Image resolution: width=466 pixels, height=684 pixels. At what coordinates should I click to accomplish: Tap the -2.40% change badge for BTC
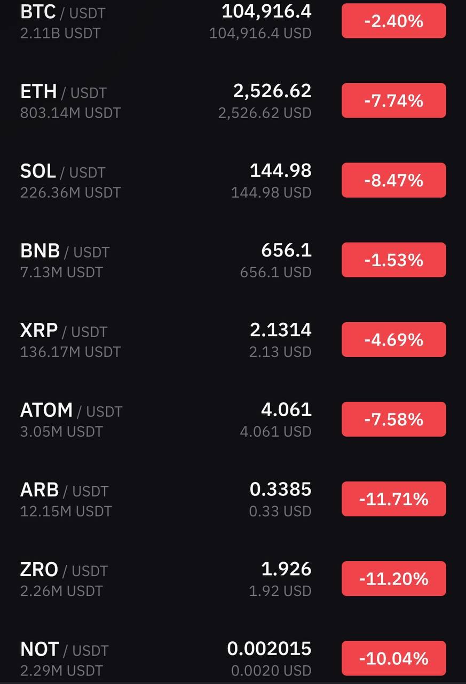(x=393, y=21)
